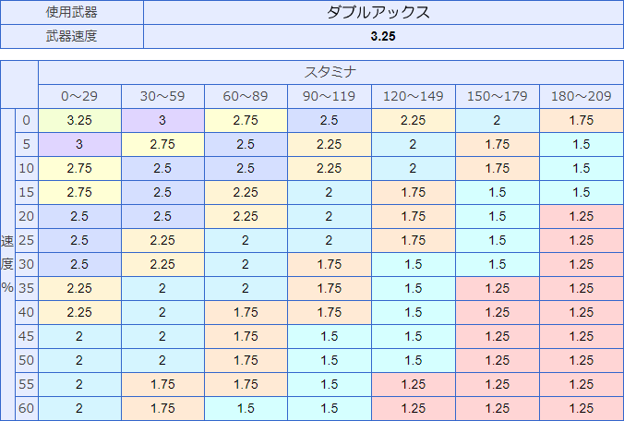Click the 武器速度 label cell
Screen dimensions: 624x421
click(72, 36)
